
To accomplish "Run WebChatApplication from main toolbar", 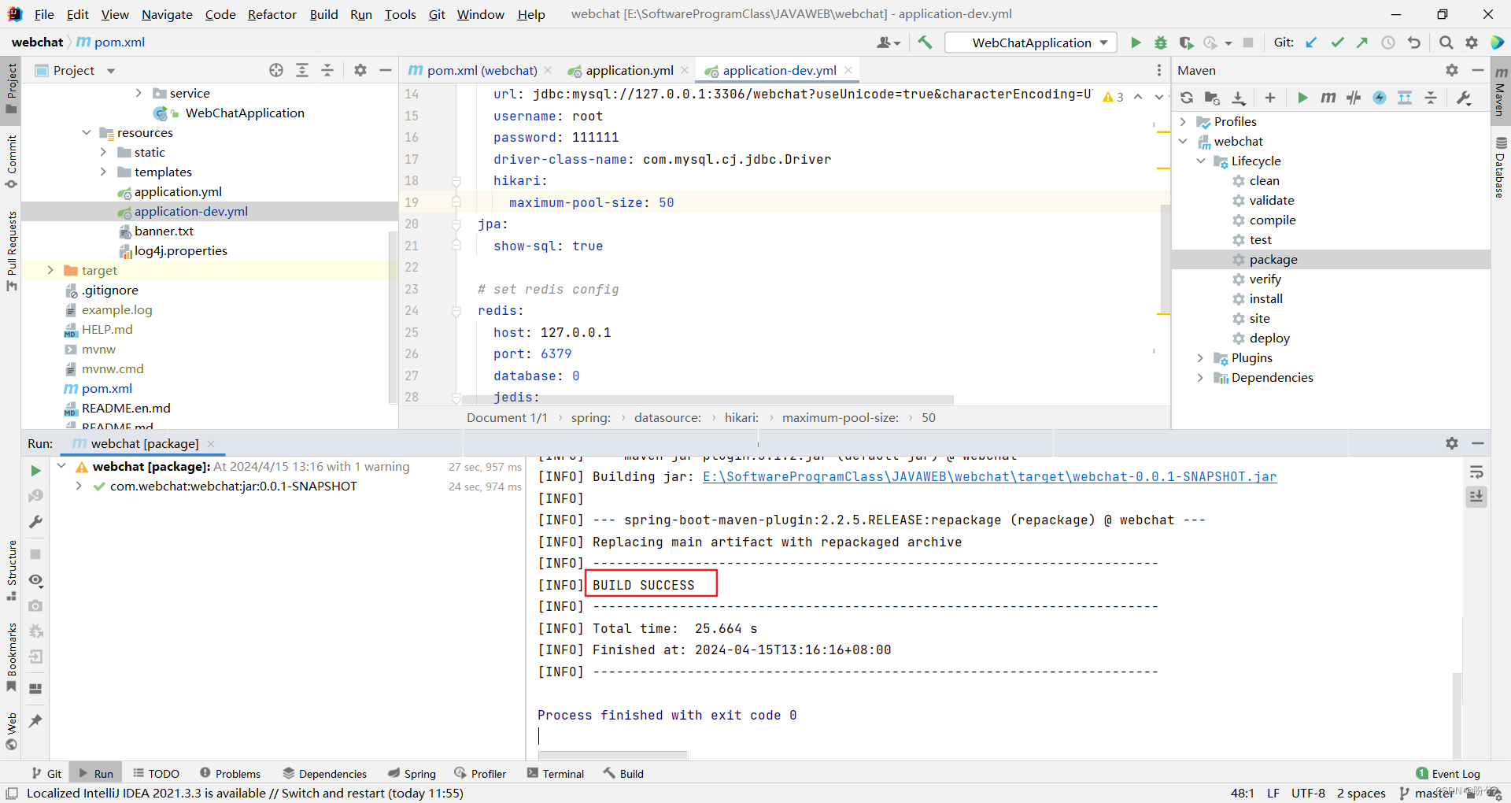I will click(x=1136, y=43).
